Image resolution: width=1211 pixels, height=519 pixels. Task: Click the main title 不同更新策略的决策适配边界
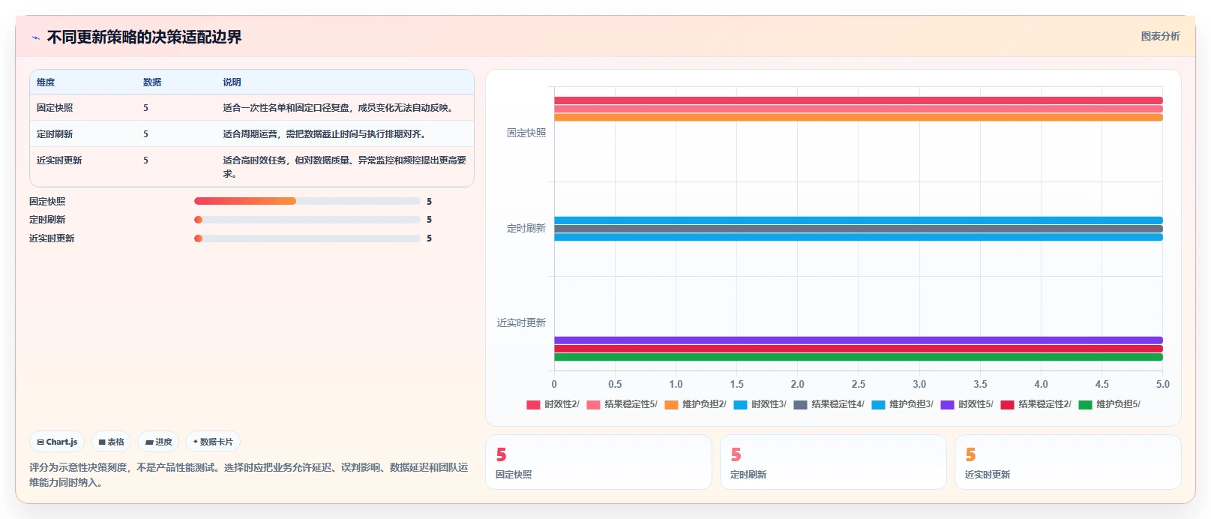click(144, 37)
